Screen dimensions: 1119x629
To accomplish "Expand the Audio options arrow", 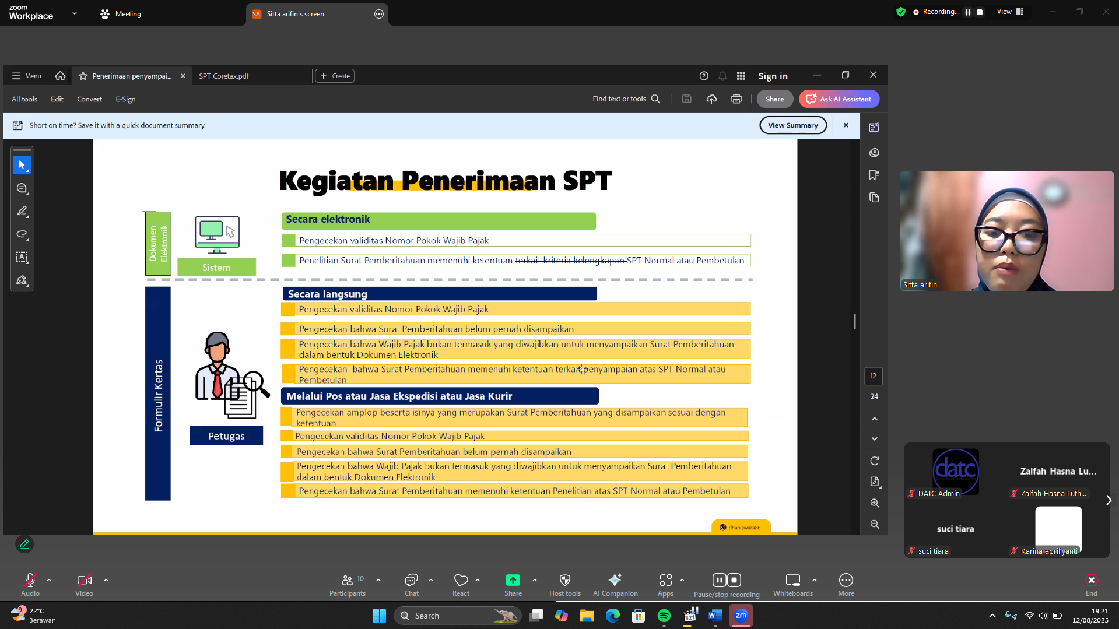I will coord(49,580).
